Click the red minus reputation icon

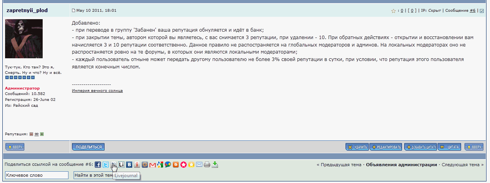click(x=31, y=134)
